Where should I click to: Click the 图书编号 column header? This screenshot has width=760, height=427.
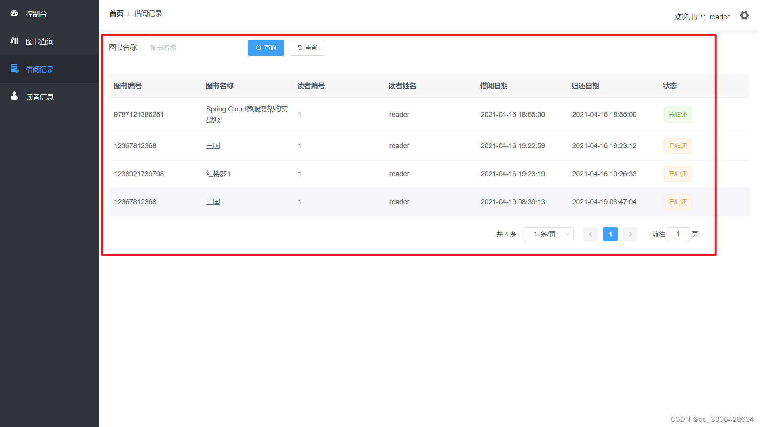coord(128,86)
